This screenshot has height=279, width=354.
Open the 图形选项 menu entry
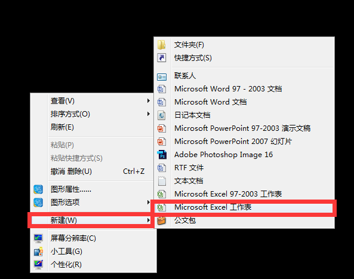click(93, 203)
